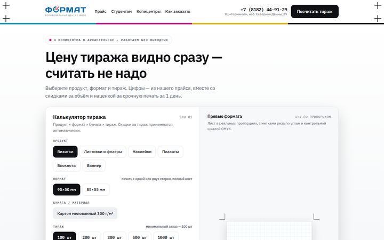Image resolution: width=384 pixels, height=240 pixels.
Task: Click the минимальный заказ — 100 шт note
Action: [169, 227]
